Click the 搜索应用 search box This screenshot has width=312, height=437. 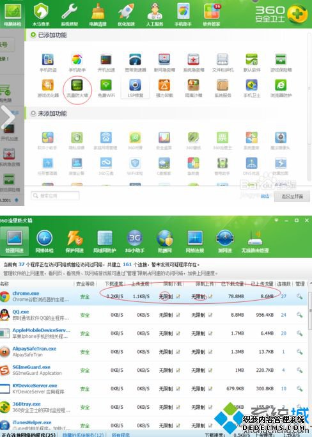pos(55,196)
